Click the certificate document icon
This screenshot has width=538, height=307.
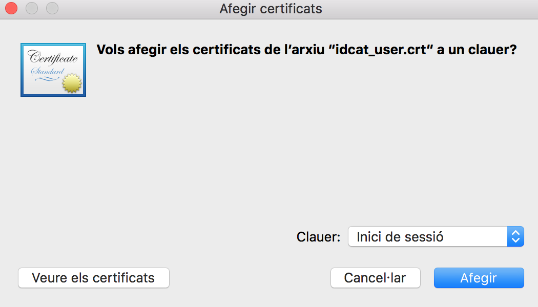coord(53,70)
